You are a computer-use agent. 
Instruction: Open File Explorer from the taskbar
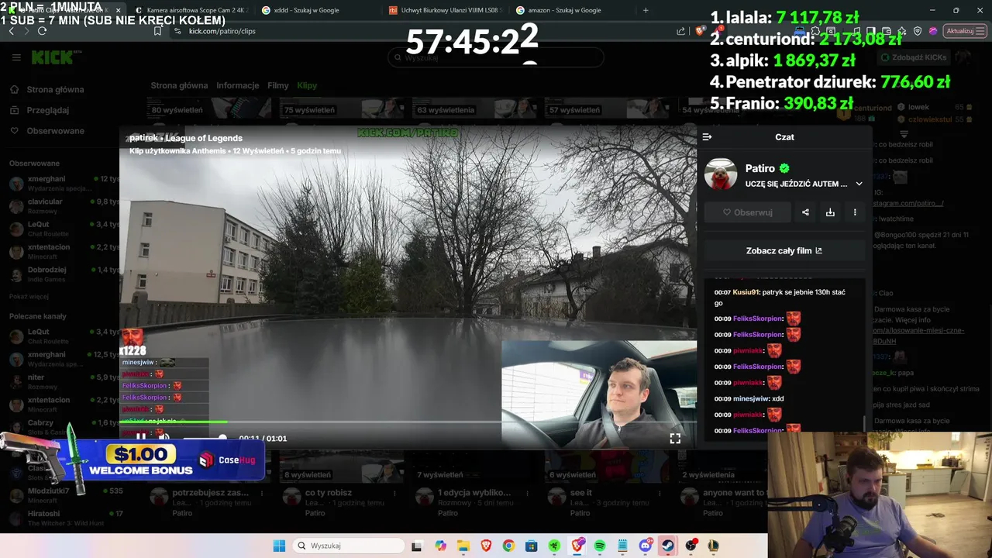(x=463, y=546)
